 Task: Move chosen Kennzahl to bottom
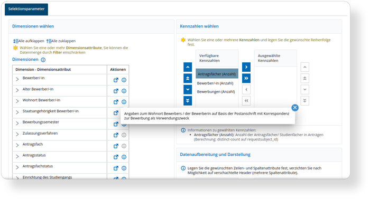coord(304,101)
